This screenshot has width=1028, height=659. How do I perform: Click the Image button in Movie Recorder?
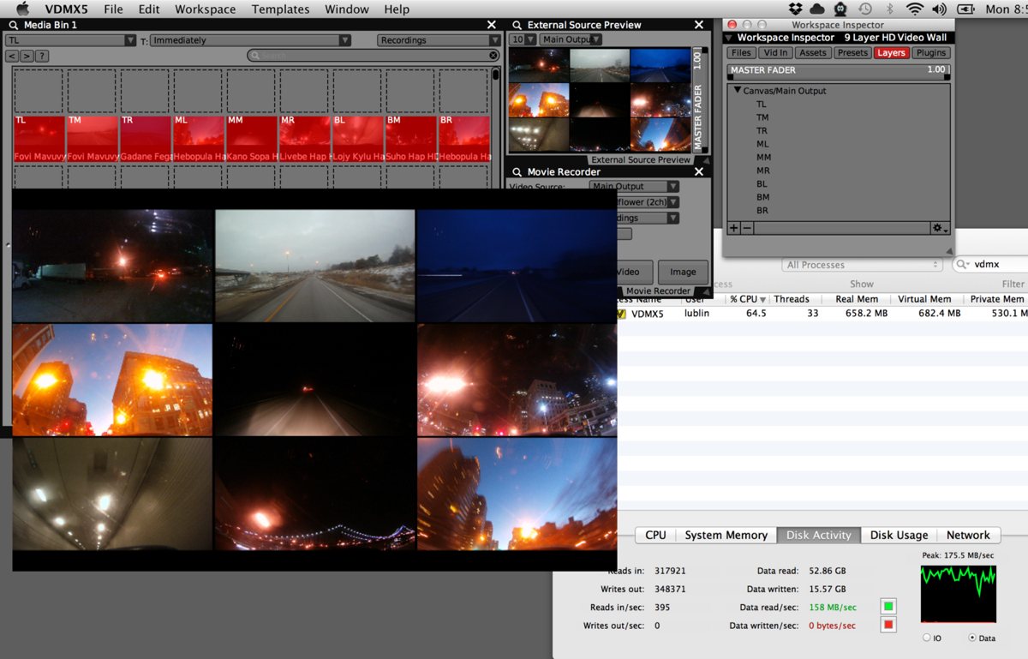pyautogui.click(x=683, y=272)
